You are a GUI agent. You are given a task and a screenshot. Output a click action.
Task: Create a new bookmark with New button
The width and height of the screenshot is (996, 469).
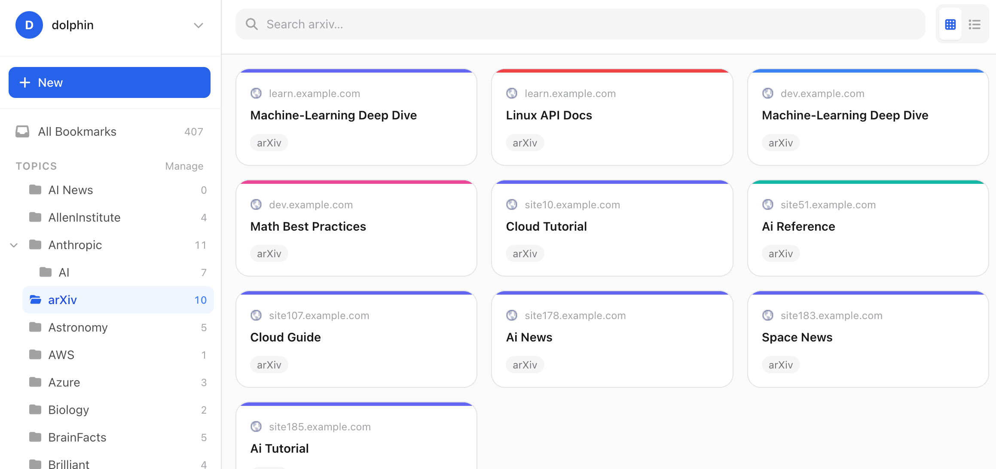tap(110, 82)
